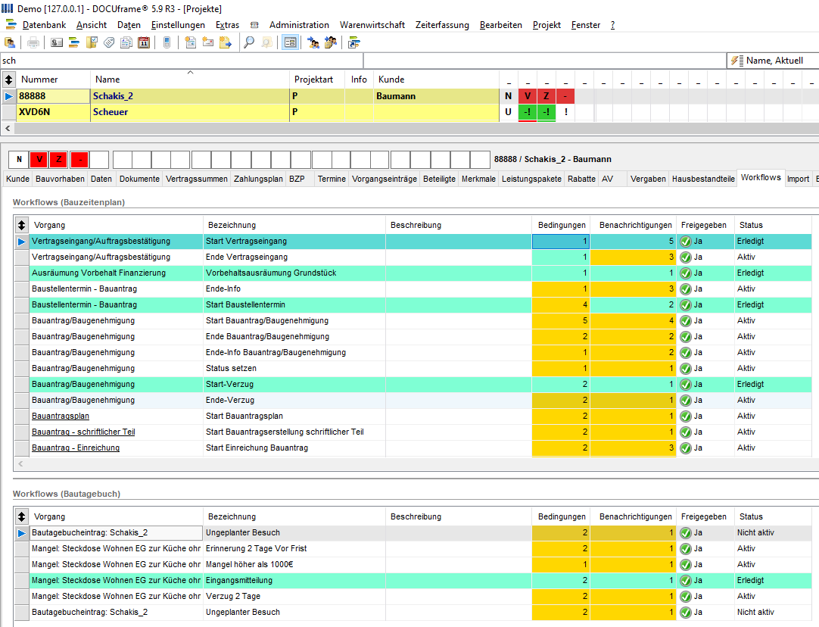Click the project number 88888 cell

coord(53,96)
